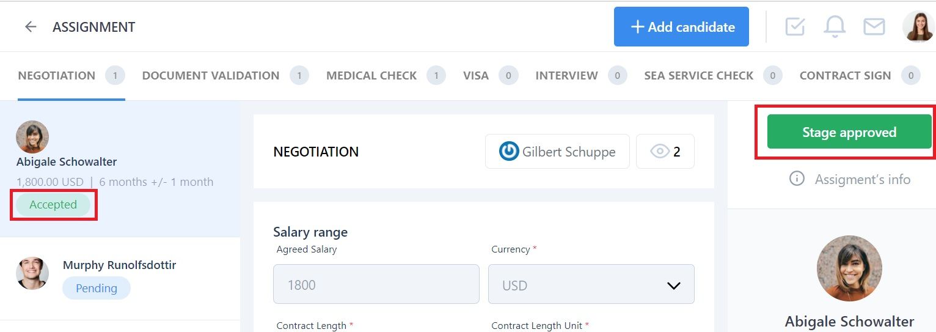Click the Gilbert Schuppe button

[557, 151]
